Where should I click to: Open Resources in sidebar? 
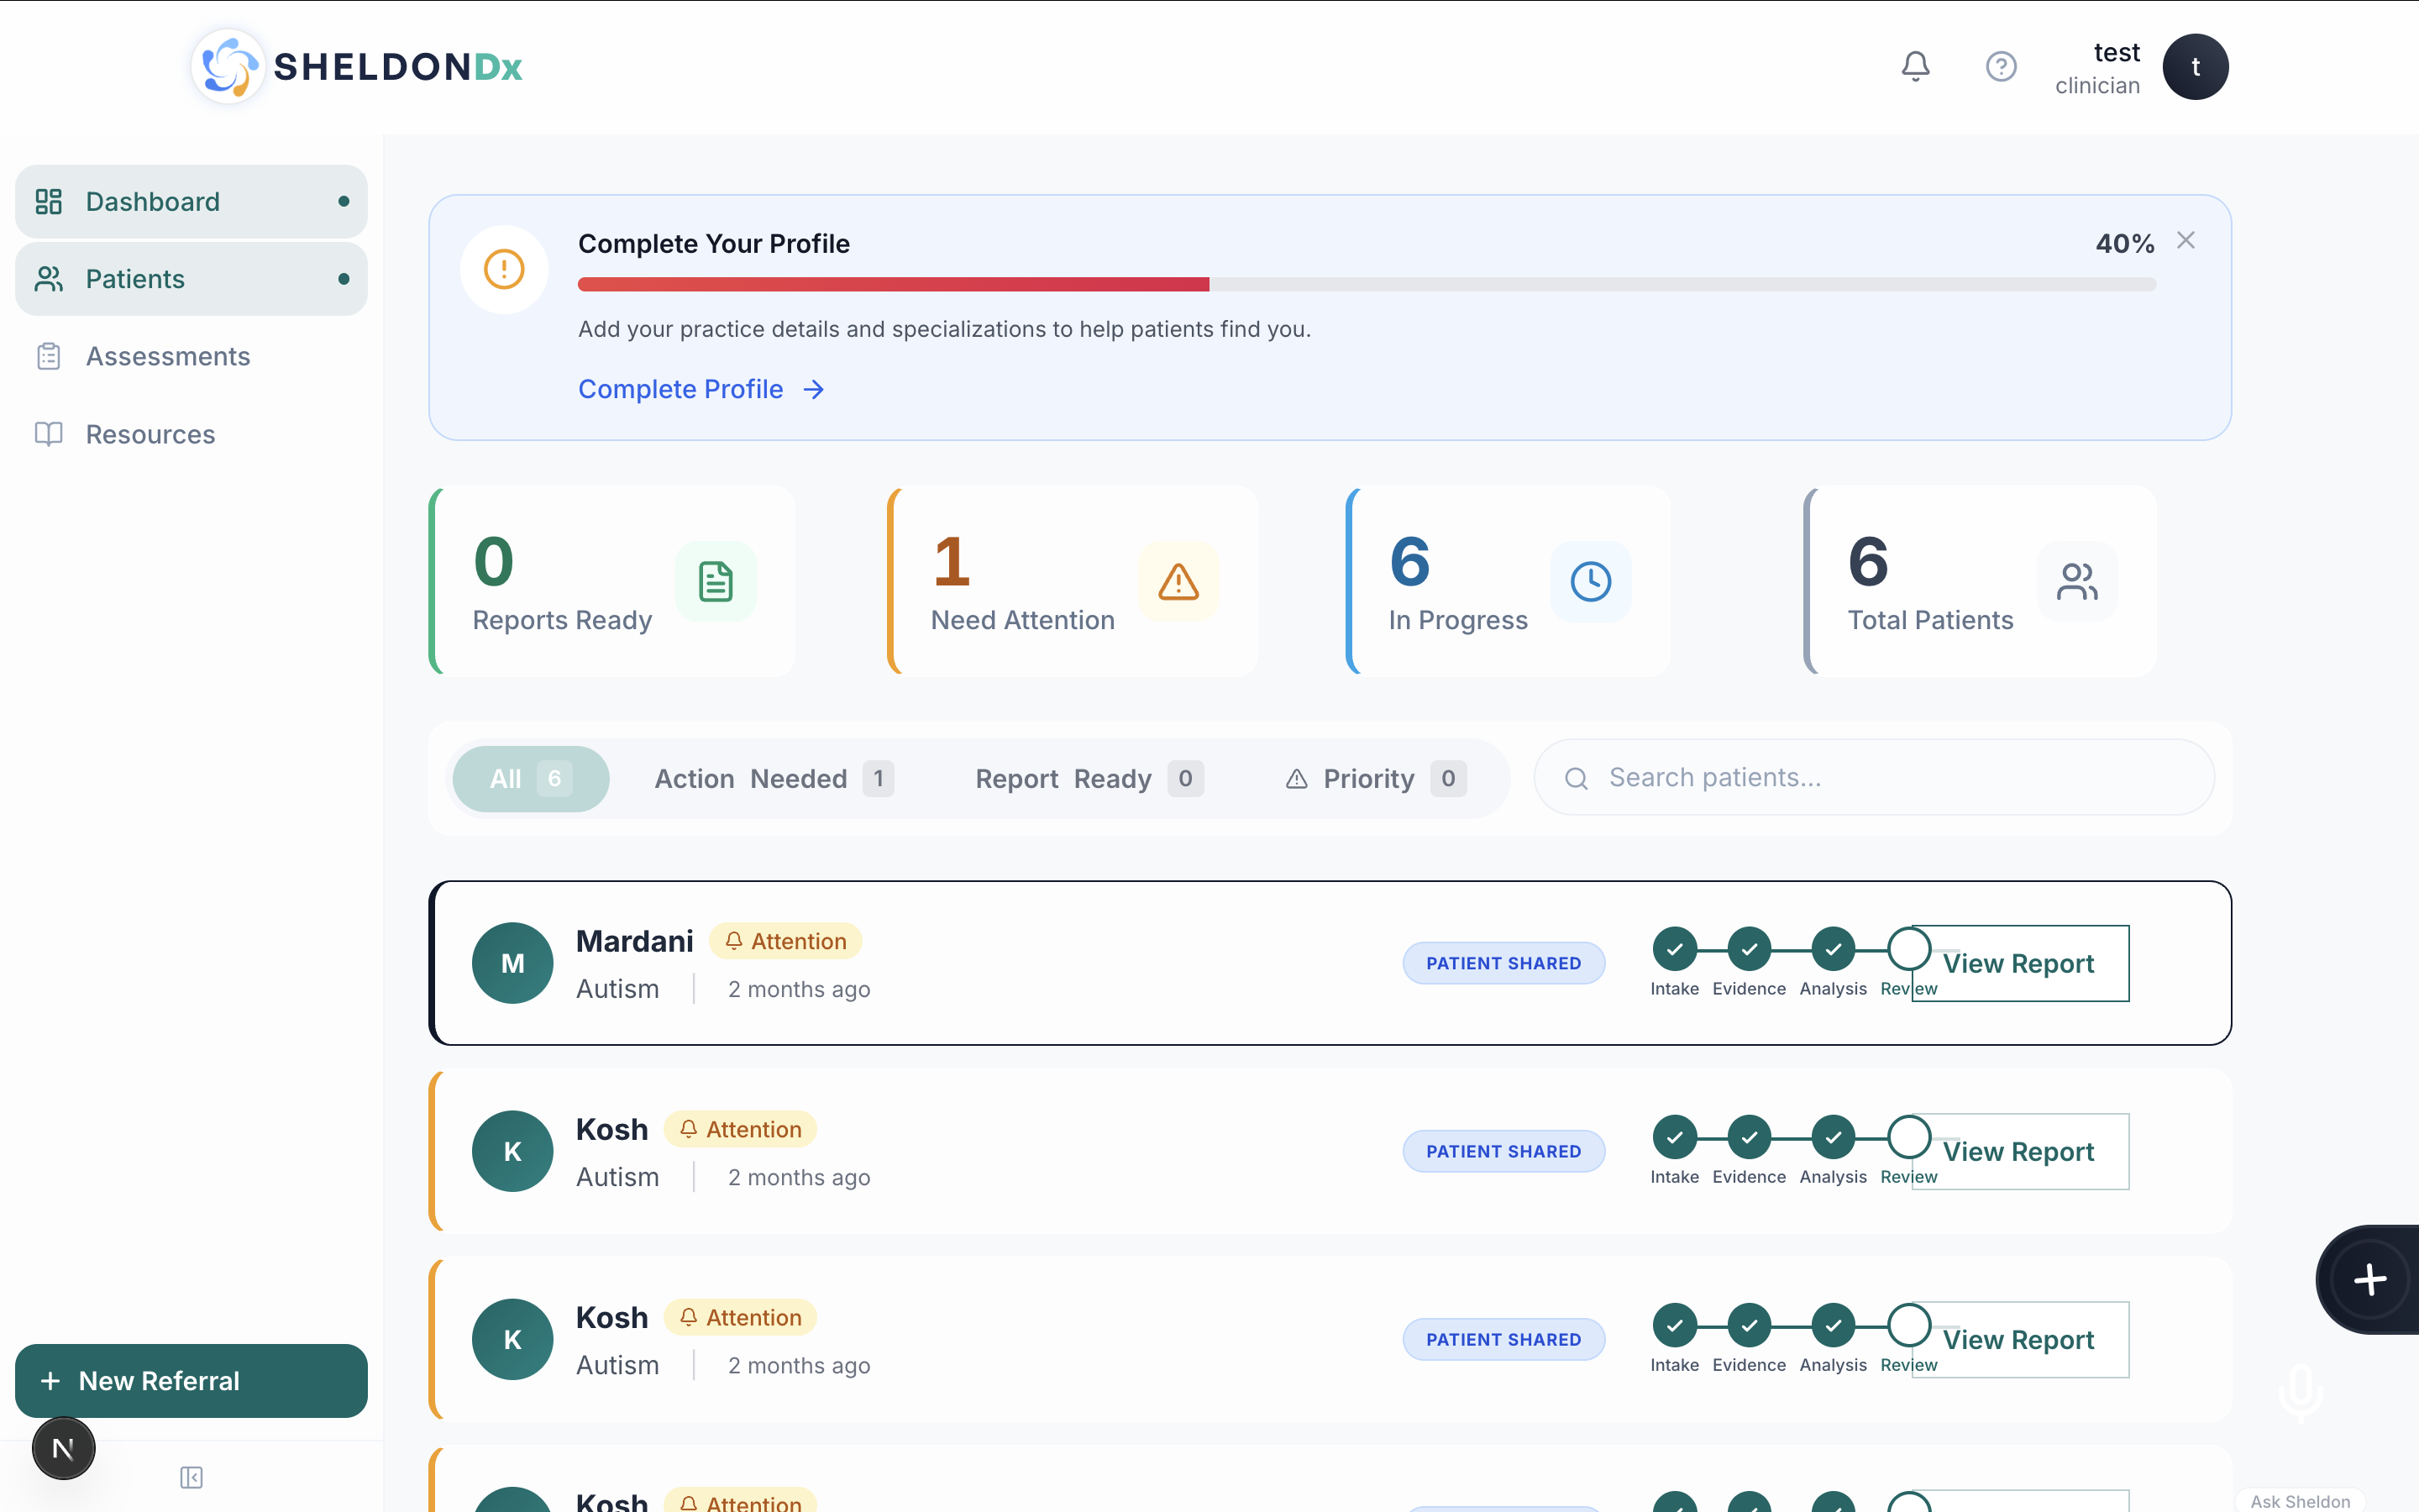point(191,434)
